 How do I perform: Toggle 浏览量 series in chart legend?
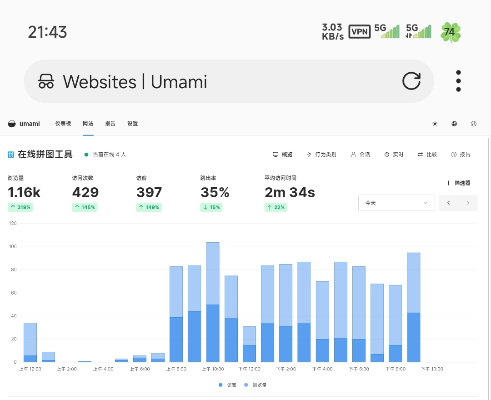click(256, 385)
